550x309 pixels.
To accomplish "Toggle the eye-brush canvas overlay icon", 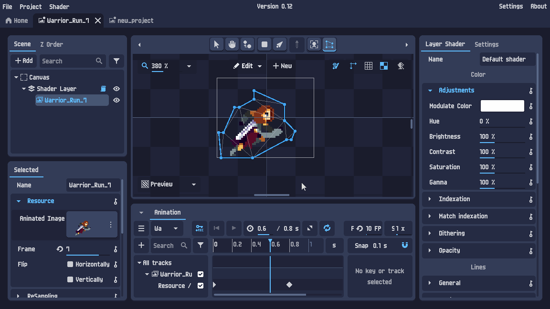I will [336, 66].
